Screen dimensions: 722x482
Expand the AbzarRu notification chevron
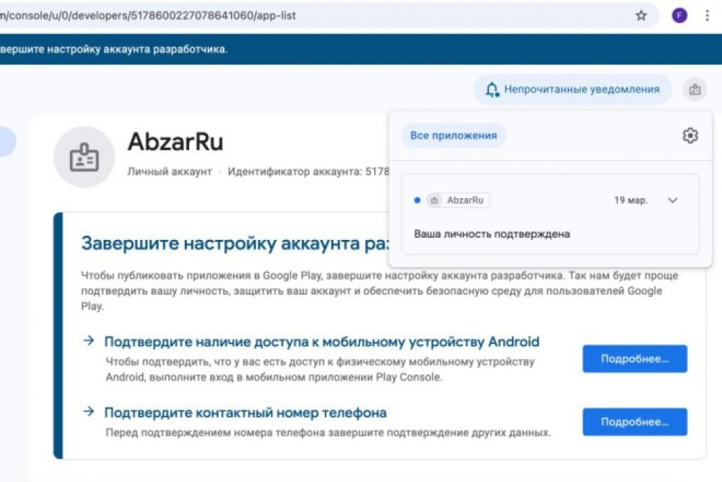click(x=673, y=200)
